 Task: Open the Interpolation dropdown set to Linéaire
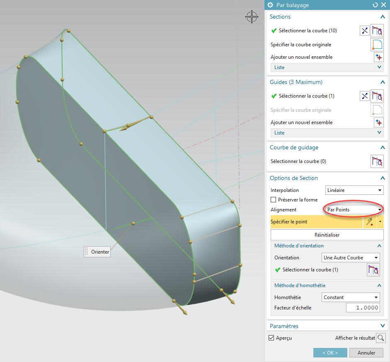pos(354,190)
